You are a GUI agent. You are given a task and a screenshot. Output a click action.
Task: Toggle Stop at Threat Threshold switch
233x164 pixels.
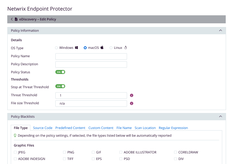coord(60,86)
